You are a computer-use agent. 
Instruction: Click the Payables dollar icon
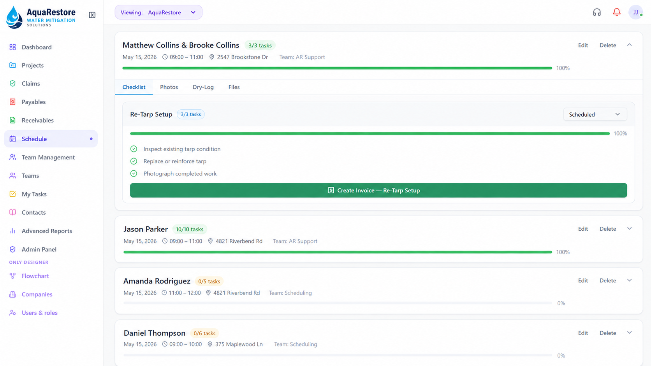click(x=12, y=102)
